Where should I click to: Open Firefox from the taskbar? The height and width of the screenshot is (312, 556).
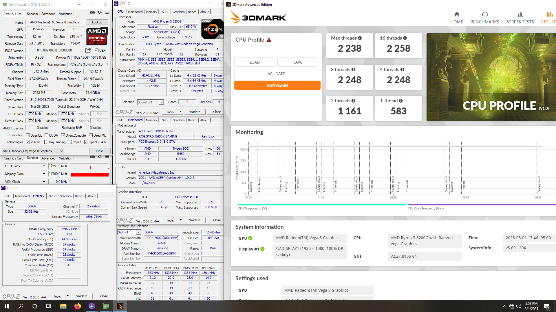pos(77,306)
